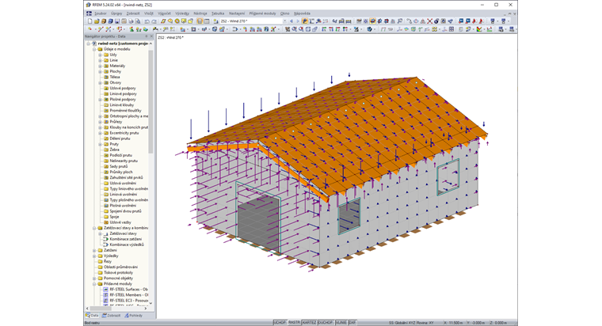The image size is (602, 326).
Task: Create a new model via the blank page icon
Action: coord(90,21)
